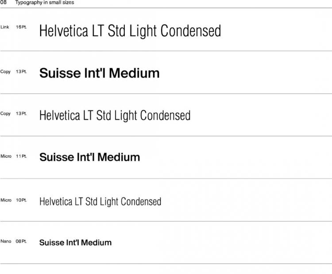Viewport: 332px width, 274px height.
Task: Select the 11 Pt. Suisse Int'l Medium sample
Action: coord(89,157)
